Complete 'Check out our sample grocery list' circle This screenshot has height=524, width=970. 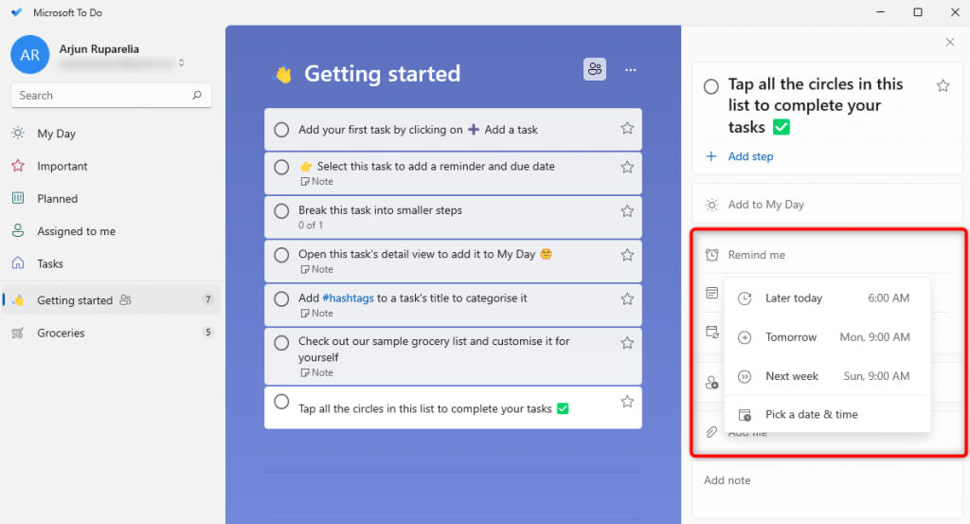click(x=281, y=343)
